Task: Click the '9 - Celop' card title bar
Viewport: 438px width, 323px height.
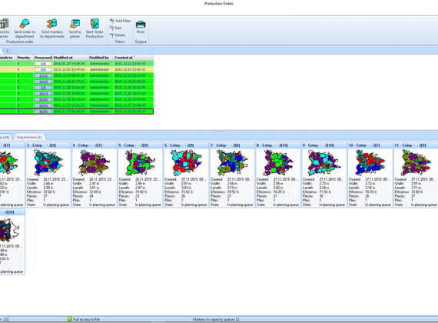Action: pos(324,145)
